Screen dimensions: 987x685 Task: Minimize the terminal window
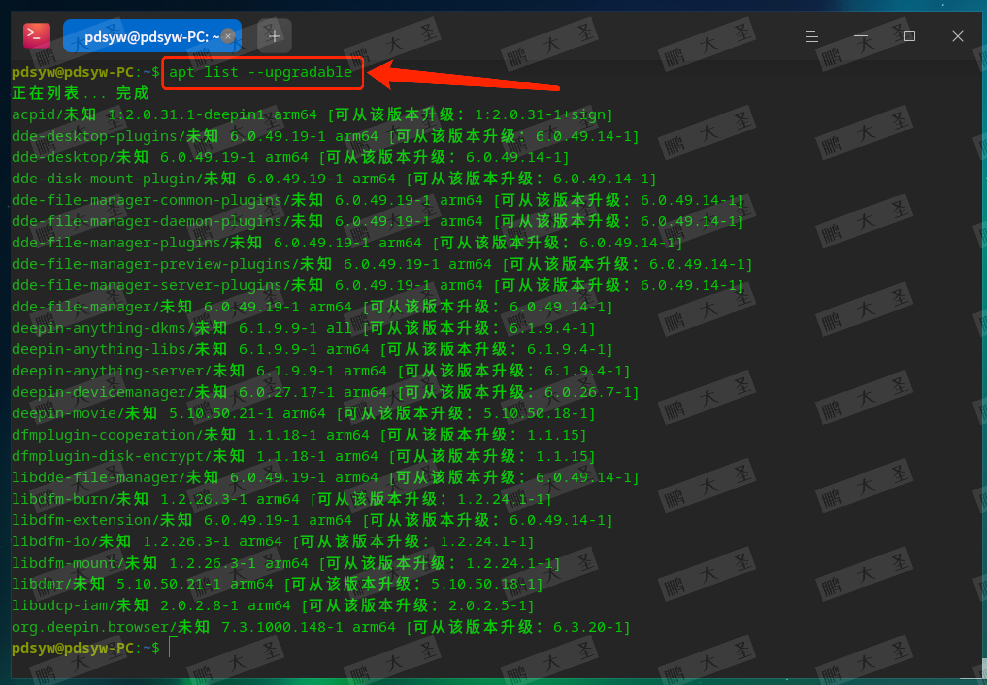click(860, 36)
